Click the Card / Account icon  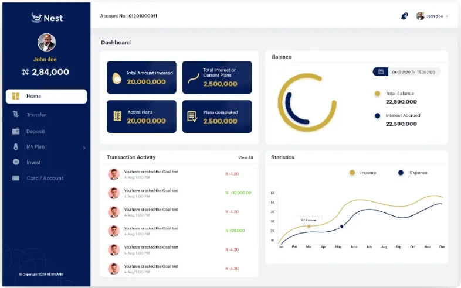16,178
